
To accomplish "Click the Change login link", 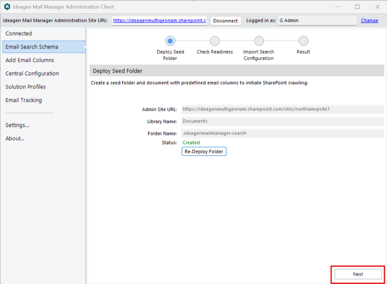I will pyautogui.click(x=369, y=20).
